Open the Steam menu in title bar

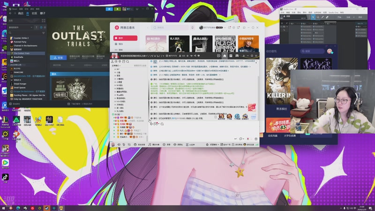pos(13,9)
